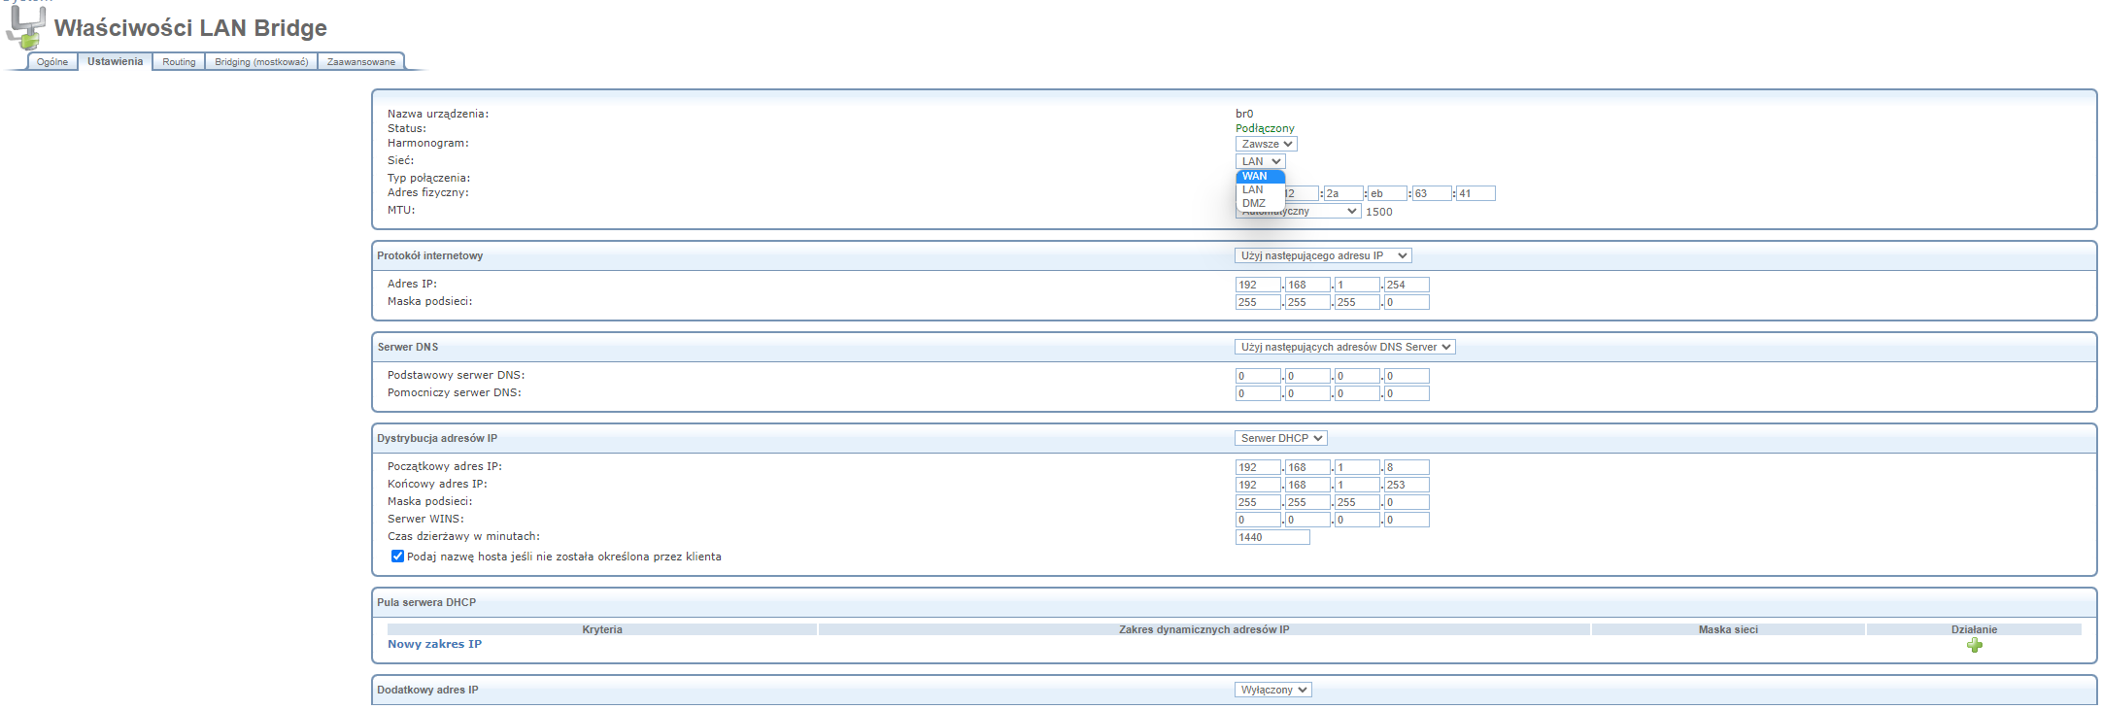The image size is (2102, 709).
Task: Choose DMZ from the Sieć list
Action: (1260, 204)
